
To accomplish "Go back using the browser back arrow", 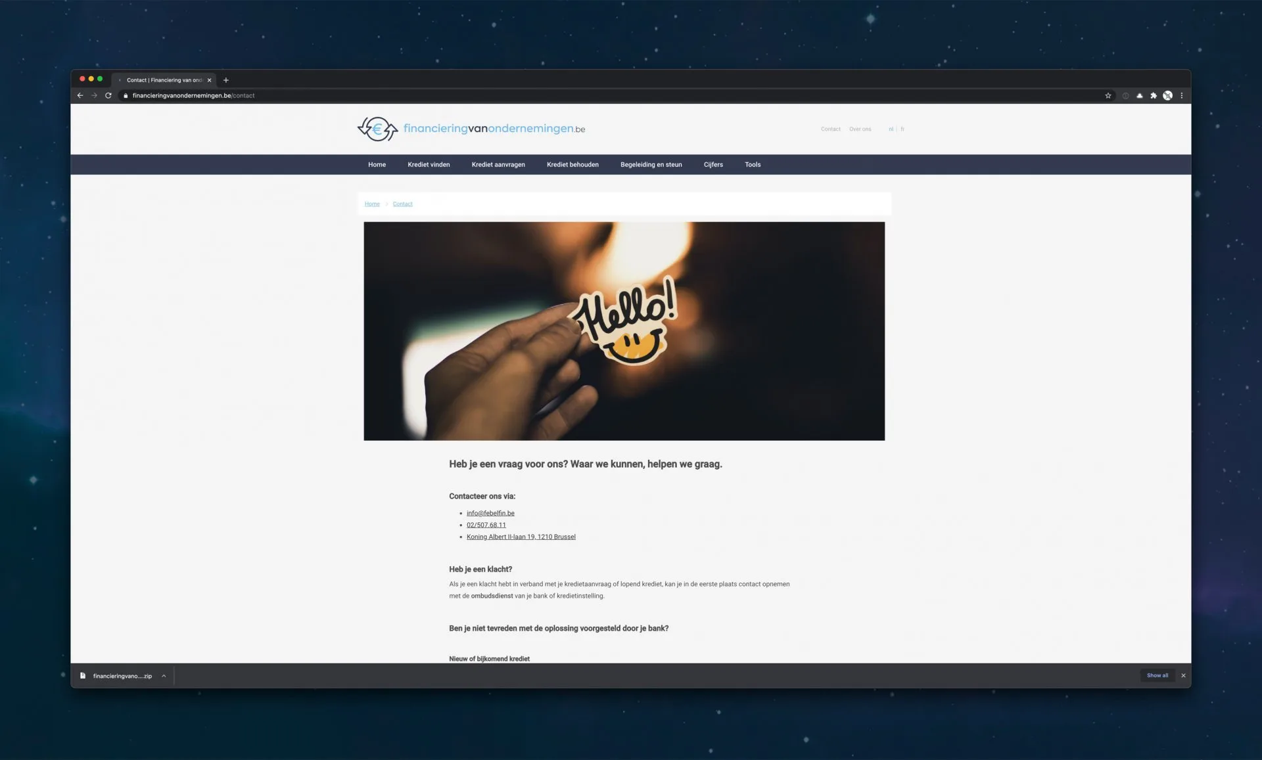I will pos(80,95).
